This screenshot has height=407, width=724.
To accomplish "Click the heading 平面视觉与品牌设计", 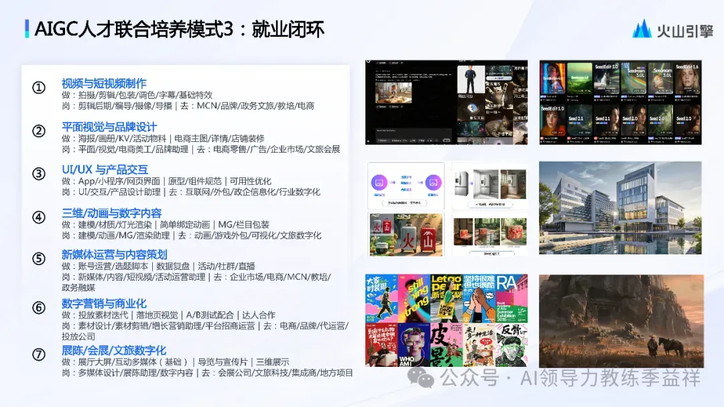I will [x=109, y=127].
